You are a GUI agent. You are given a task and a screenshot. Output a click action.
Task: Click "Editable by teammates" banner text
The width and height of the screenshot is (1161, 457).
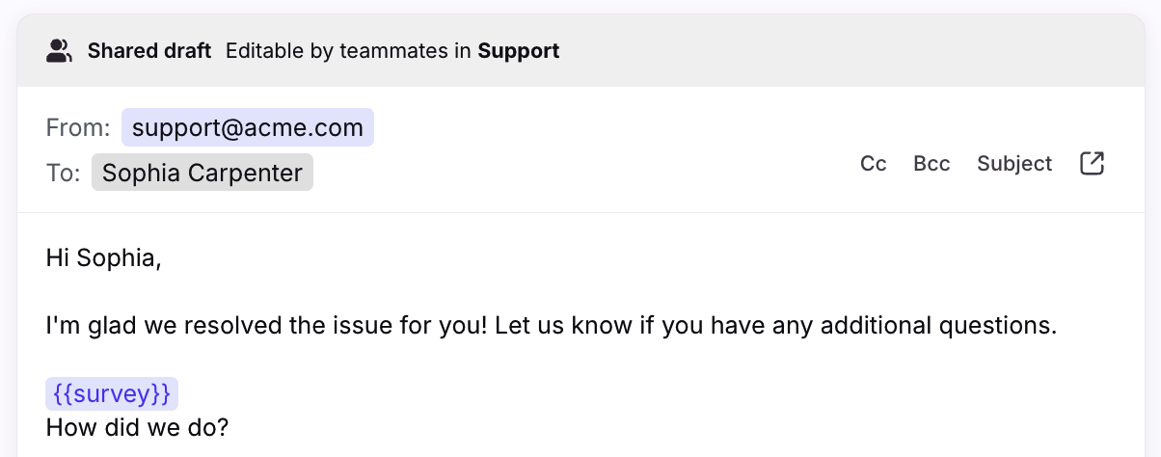(337, 51)
